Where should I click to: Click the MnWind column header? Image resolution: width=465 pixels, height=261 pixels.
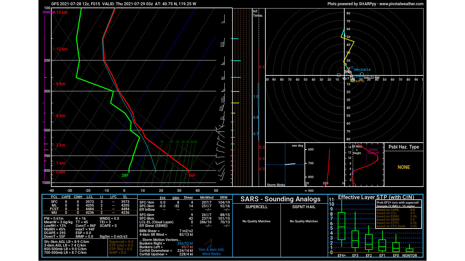(x=207, y=198)
